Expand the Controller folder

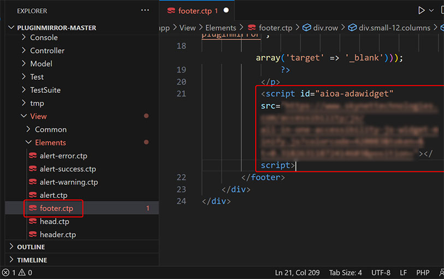[23, 50]
